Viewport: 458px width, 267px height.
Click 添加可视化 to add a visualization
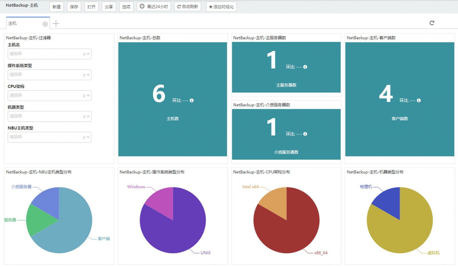click(221, 7)
